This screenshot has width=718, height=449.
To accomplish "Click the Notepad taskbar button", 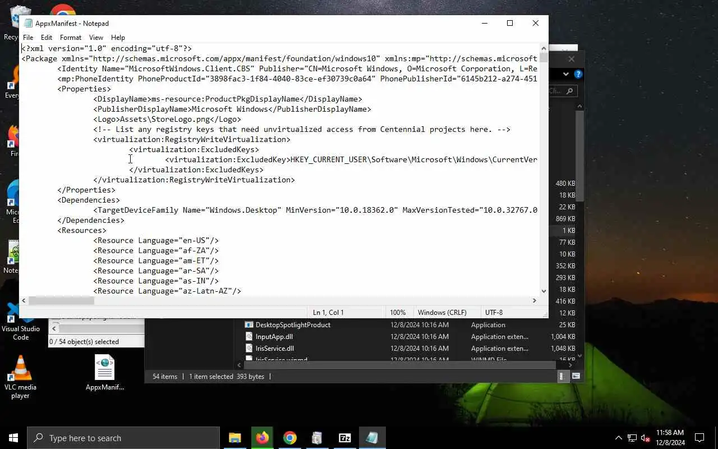I will tap(372, 438).
